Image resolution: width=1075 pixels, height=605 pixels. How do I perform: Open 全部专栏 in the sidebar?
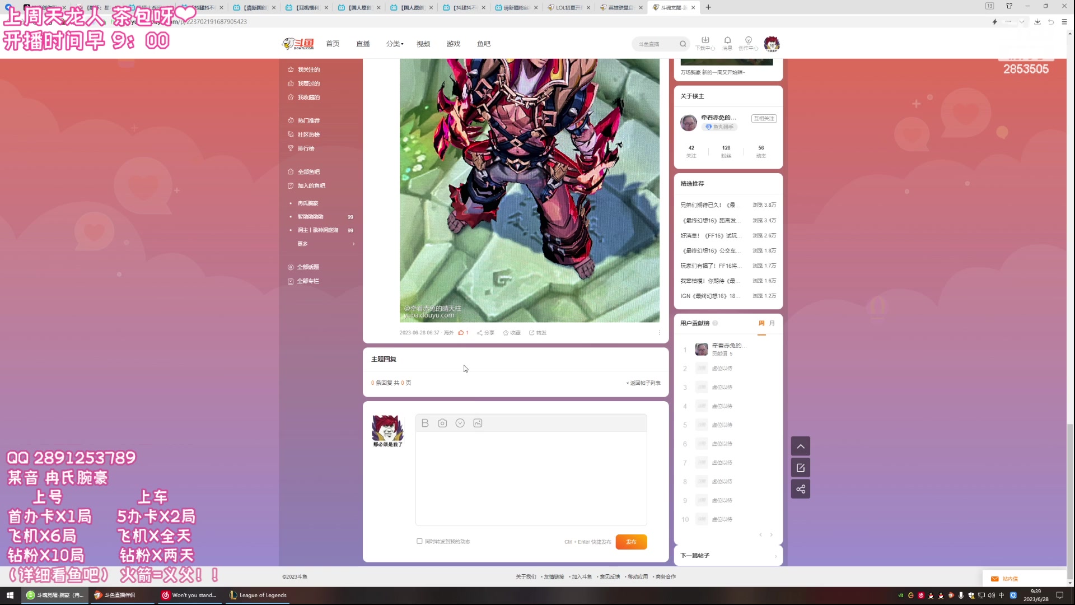(303, 281)
